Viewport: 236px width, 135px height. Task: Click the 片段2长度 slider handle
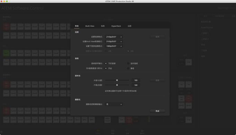pyautogui.click(x=117, y=85)
